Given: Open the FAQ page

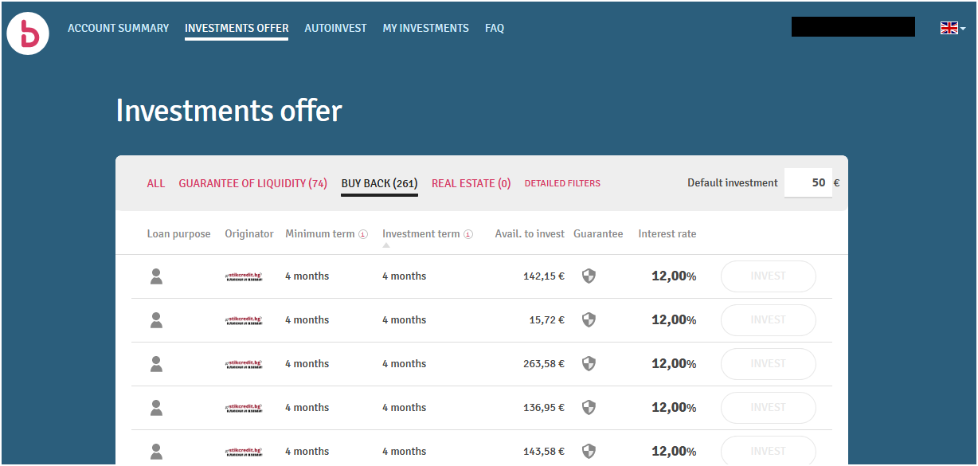Looking at the screenshot, I should tap(495, 28).
